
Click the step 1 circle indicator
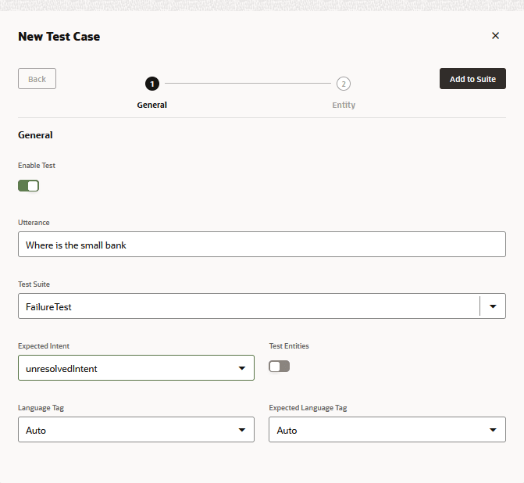[x=151, y=84]
